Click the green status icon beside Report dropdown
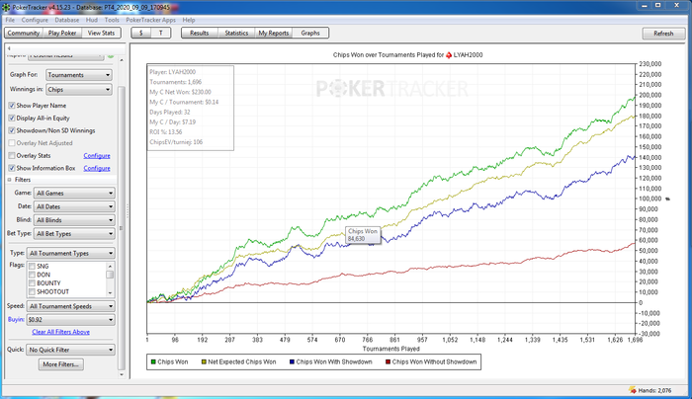Image resolution: width=692 pixels, height=399 pixels. (111, 56)
